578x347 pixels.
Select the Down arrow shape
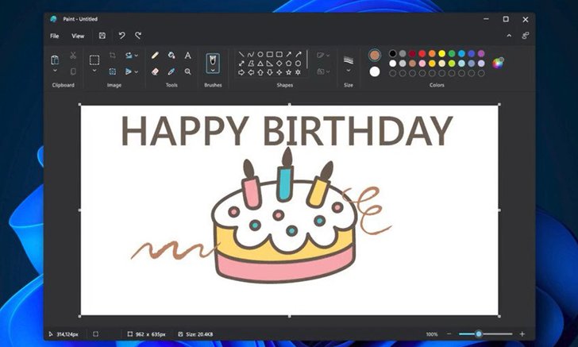click(x=269, y=72)
